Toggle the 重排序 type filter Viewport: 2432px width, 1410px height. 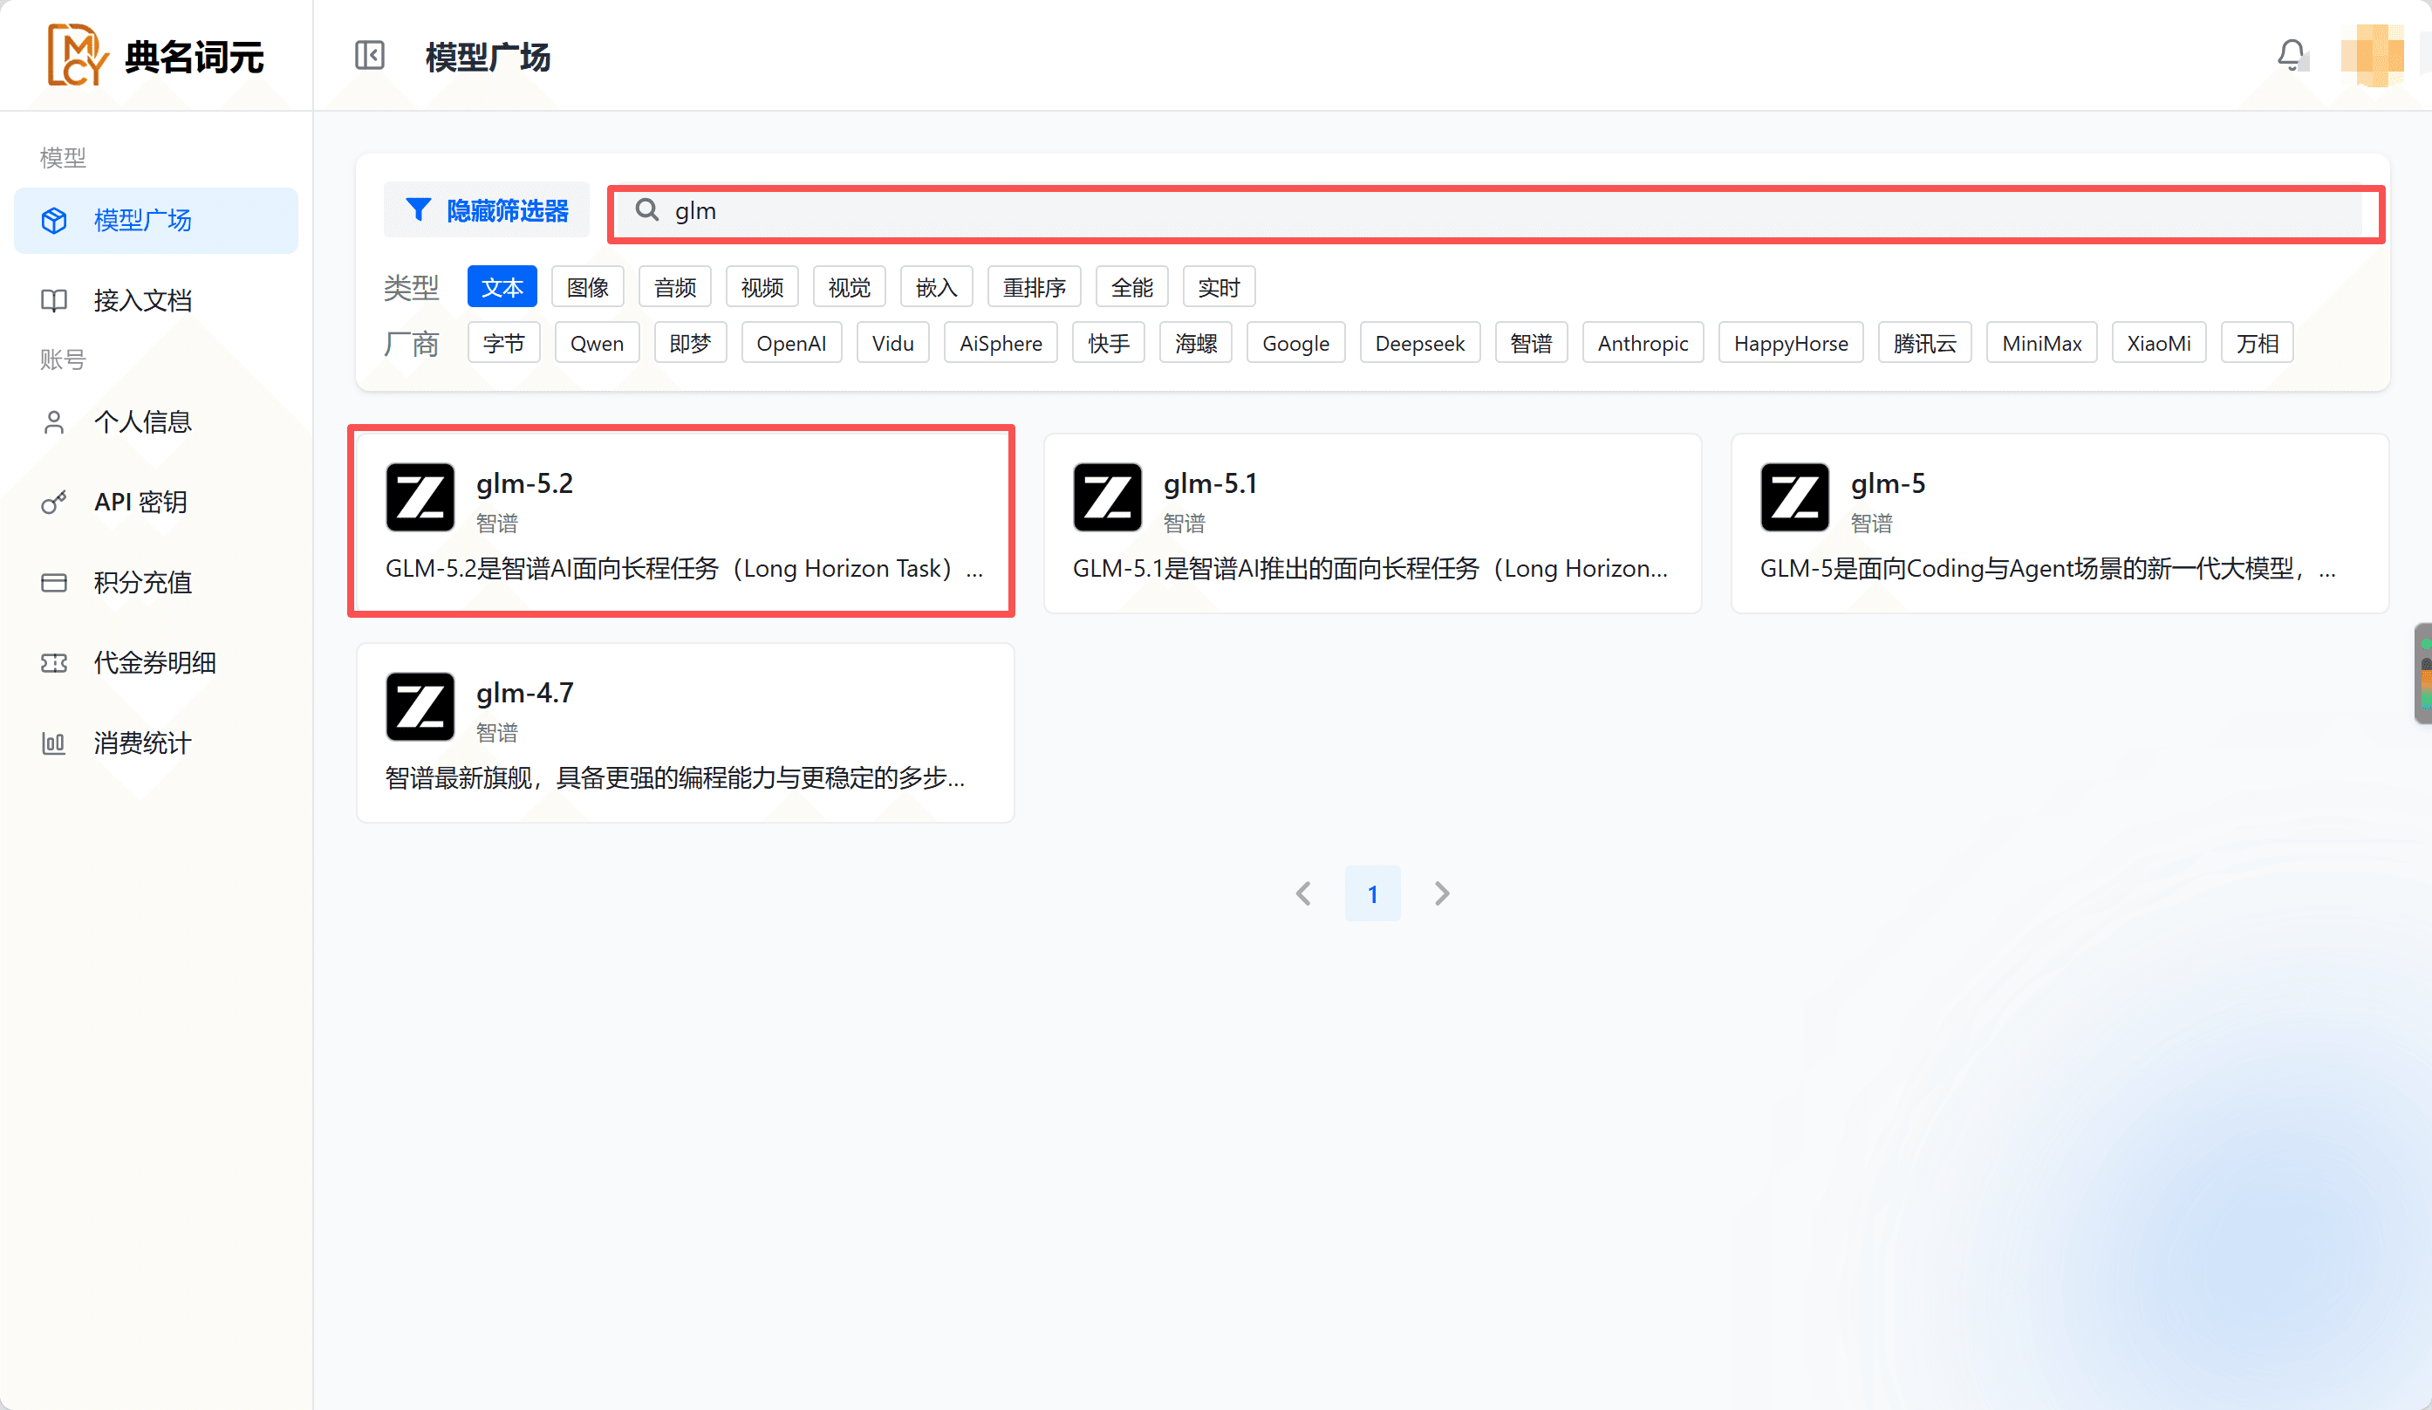[x=1034, y=288]
